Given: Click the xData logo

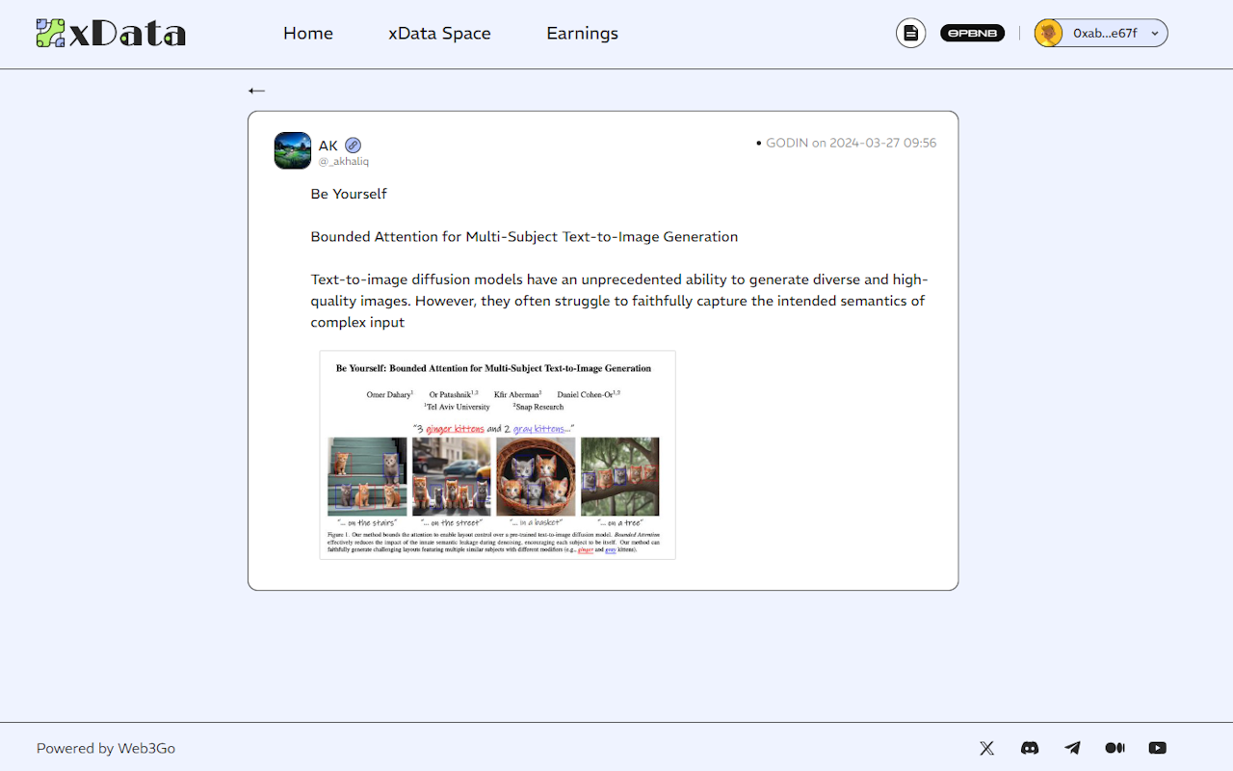Looking at the screenshot, I should 110,32.
